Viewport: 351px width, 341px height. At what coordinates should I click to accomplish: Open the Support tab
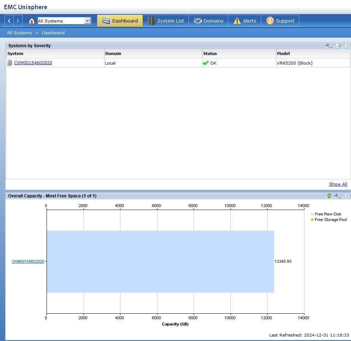(280, 21)
